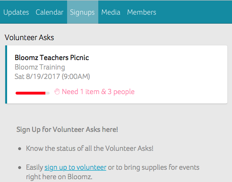Click the bullet dot before 'Know the status'

tap(20, 148)
